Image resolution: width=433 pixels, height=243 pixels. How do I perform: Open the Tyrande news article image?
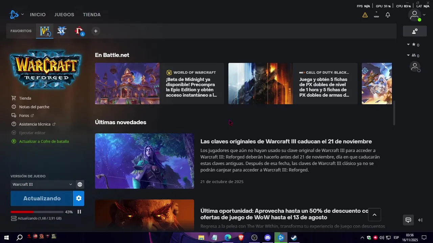(144, 161)
